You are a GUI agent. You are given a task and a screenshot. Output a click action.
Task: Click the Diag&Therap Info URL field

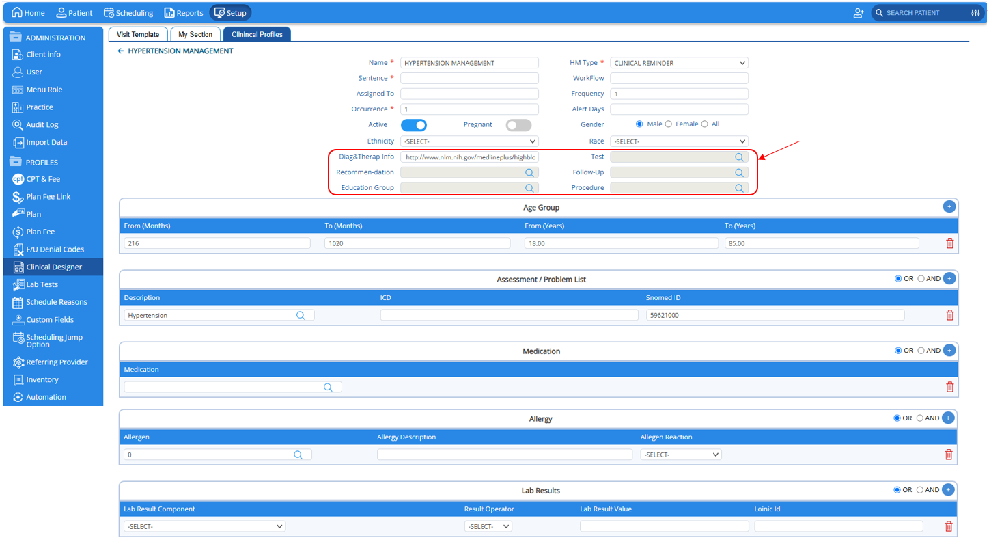[469, 157]
